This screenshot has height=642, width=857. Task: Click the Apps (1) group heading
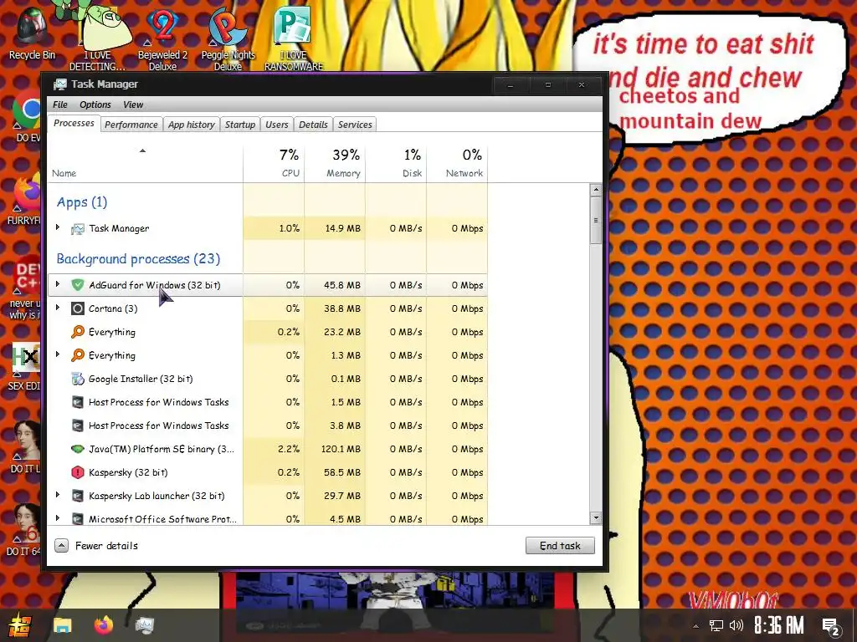coord(82,202)
